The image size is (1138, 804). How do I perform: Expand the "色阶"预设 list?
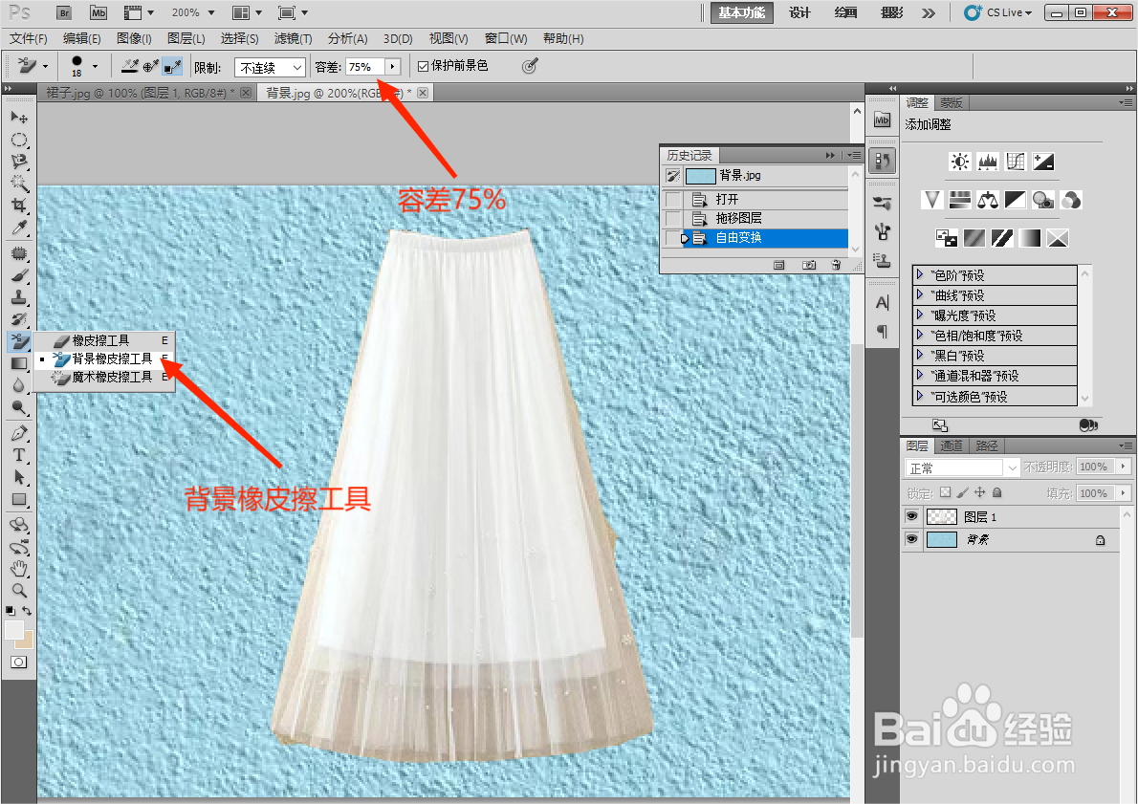click(920, 274)
